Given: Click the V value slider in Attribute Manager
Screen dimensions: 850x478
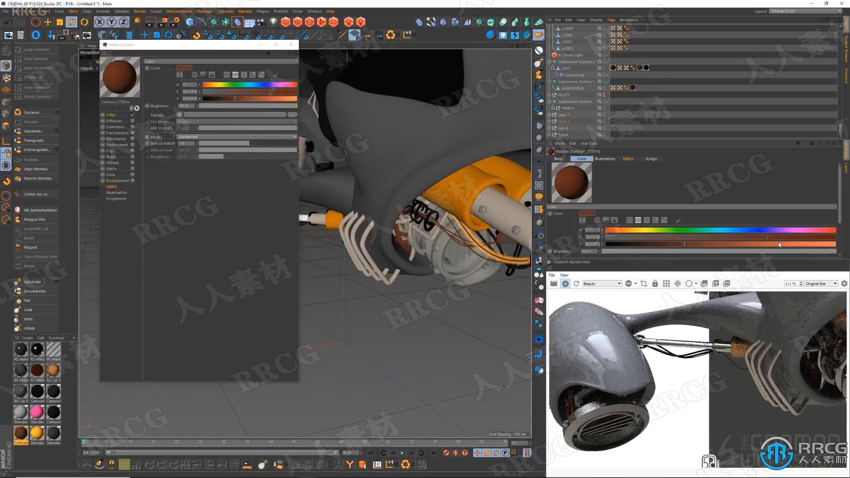Looking at the screenshot, I should [x=720, y=244].
